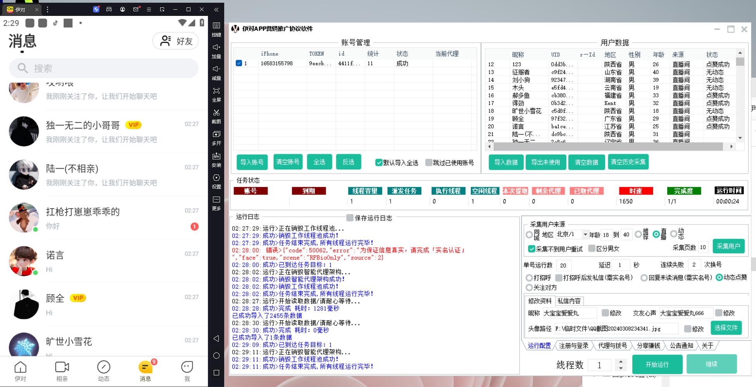Open the 私信内容 tab
756x387 pixels.
[569, 301]
